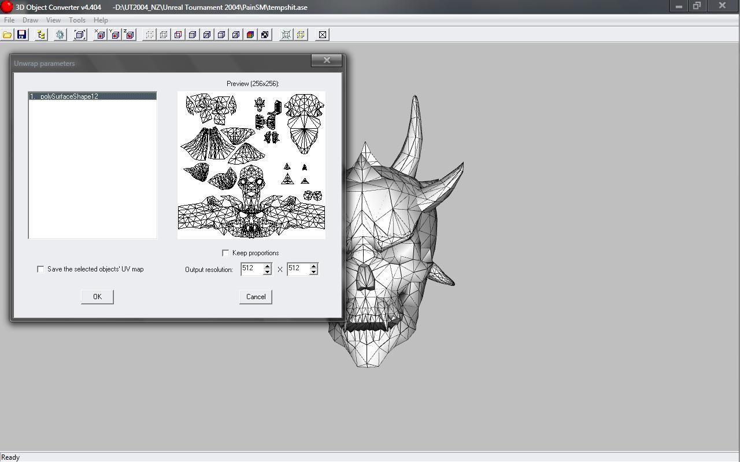
Task: Open the Draw menu
Action: click(x=30, y=20)
